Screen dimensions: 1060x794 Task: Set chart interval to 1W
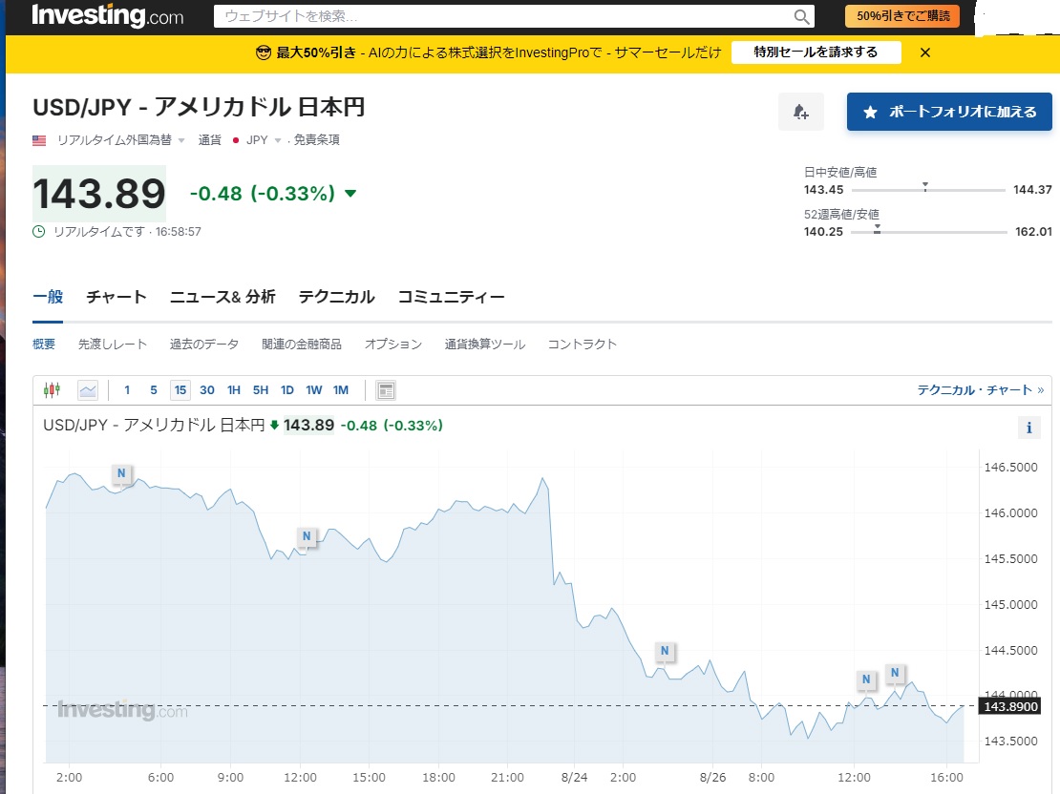[x=314, y=389]
